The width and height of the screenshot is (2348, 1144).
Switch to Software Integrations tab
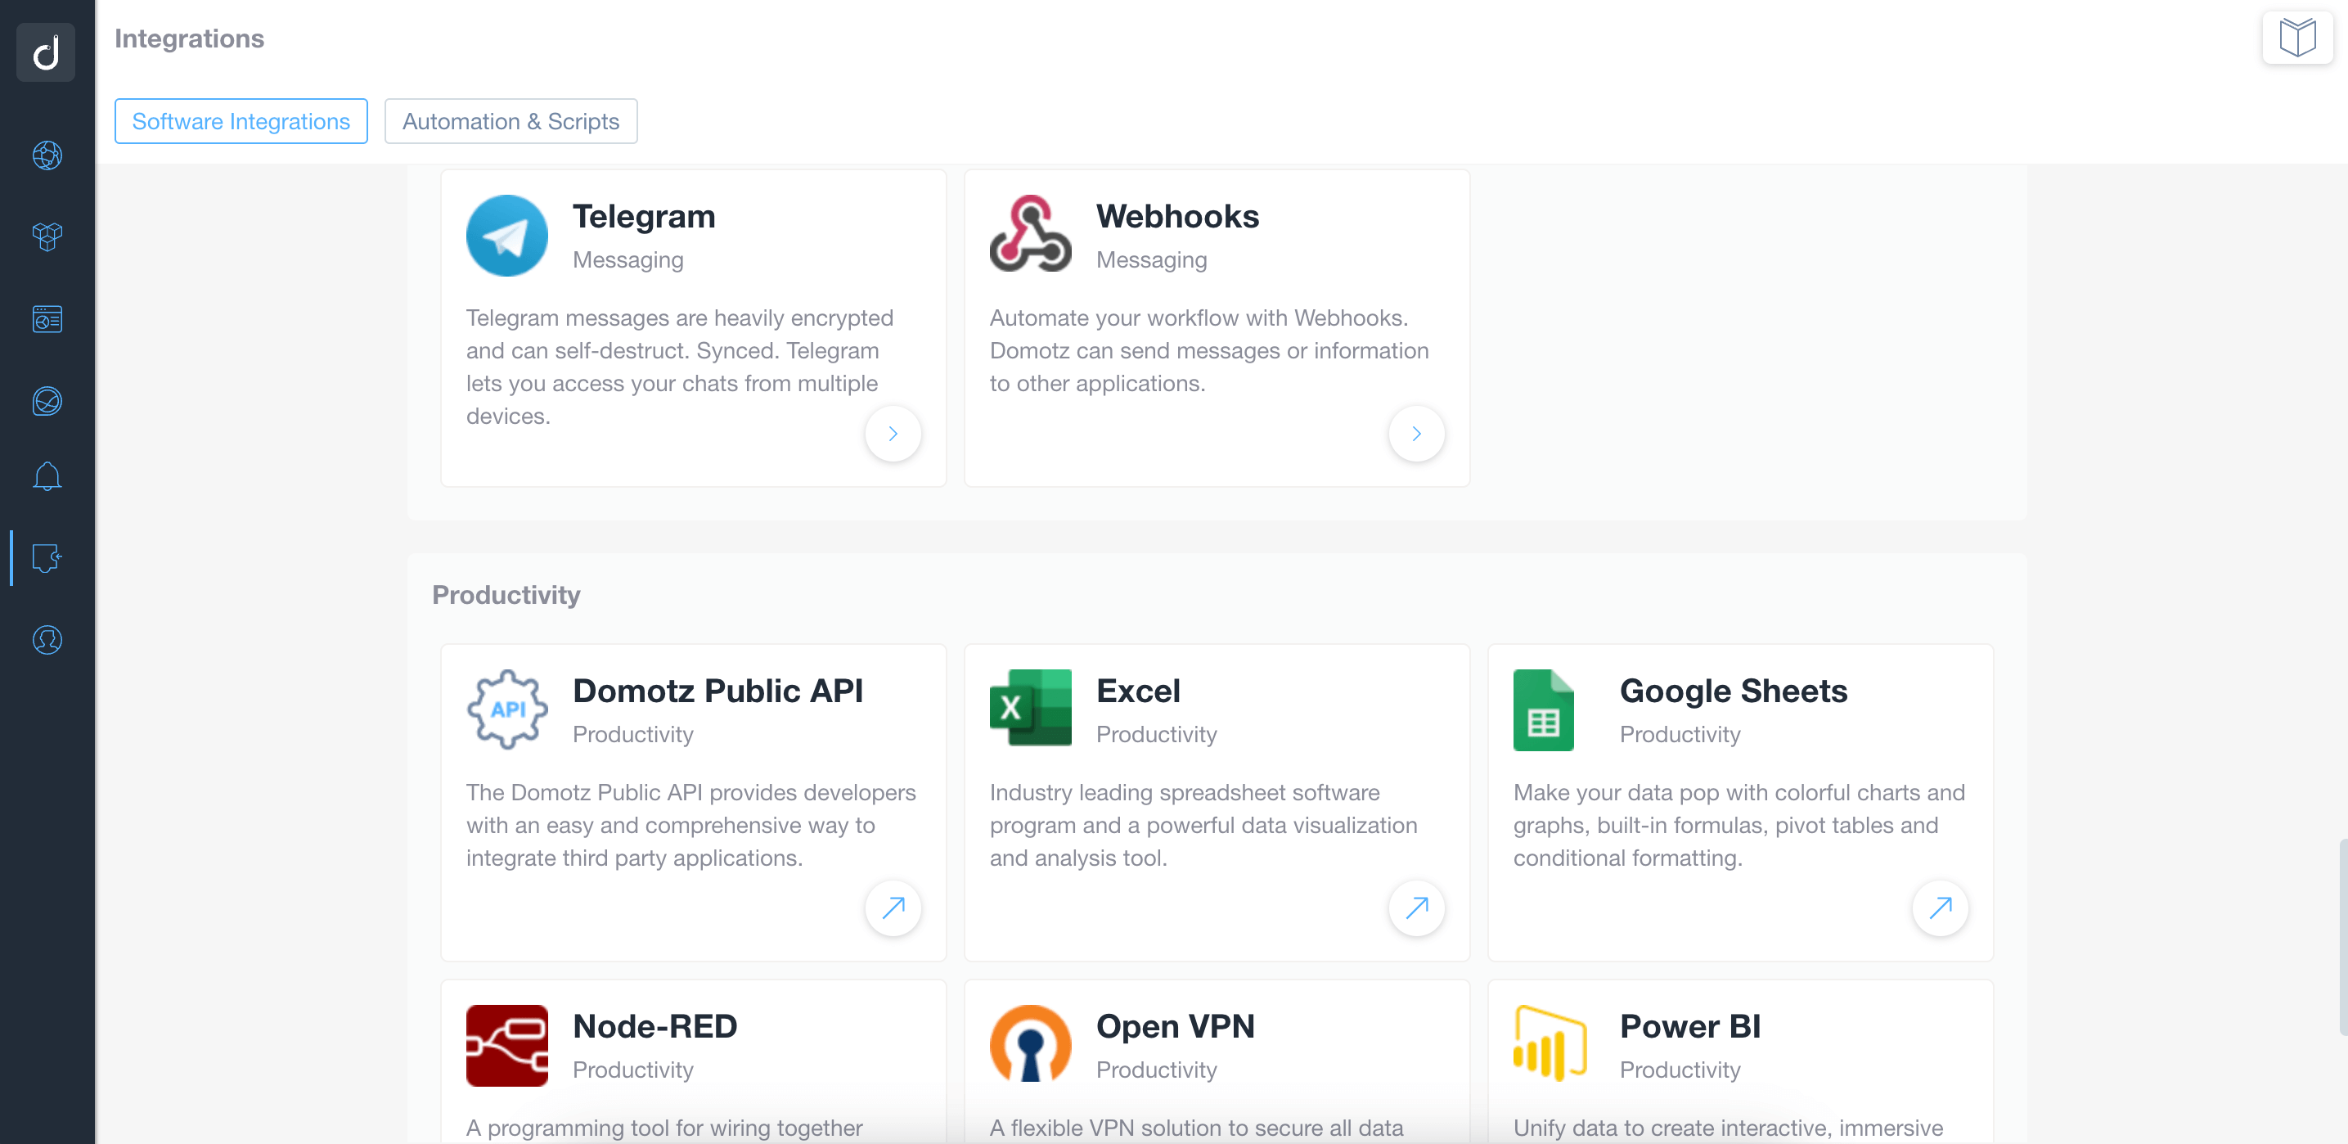(241, 121)
